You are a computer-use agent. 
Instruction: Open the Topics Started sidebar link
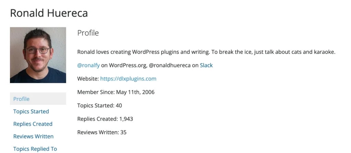click(x=31, y=111)
